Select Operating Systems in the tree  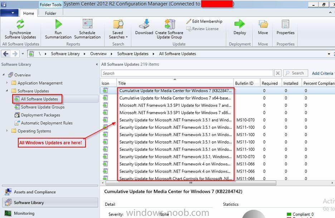(x=34, y=131)
